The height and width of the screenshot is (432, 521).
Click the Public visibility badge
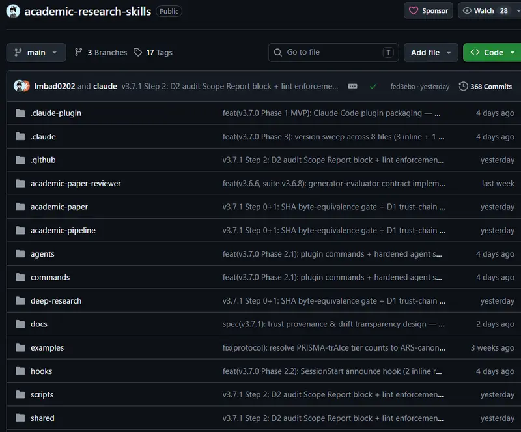click(169, 11)
